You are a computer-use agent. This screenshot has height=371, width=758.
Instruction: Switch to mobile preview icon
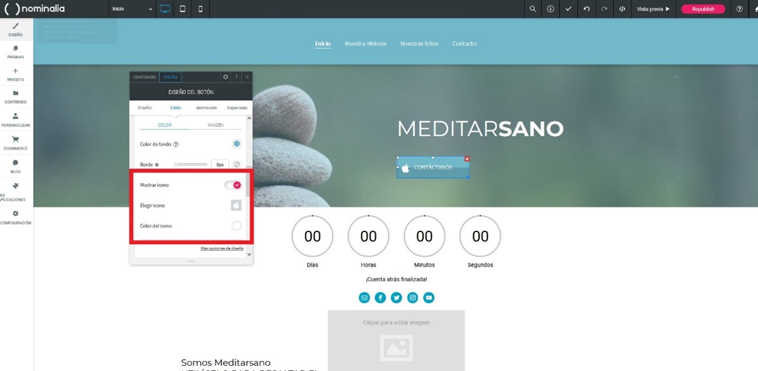(200, 9)
